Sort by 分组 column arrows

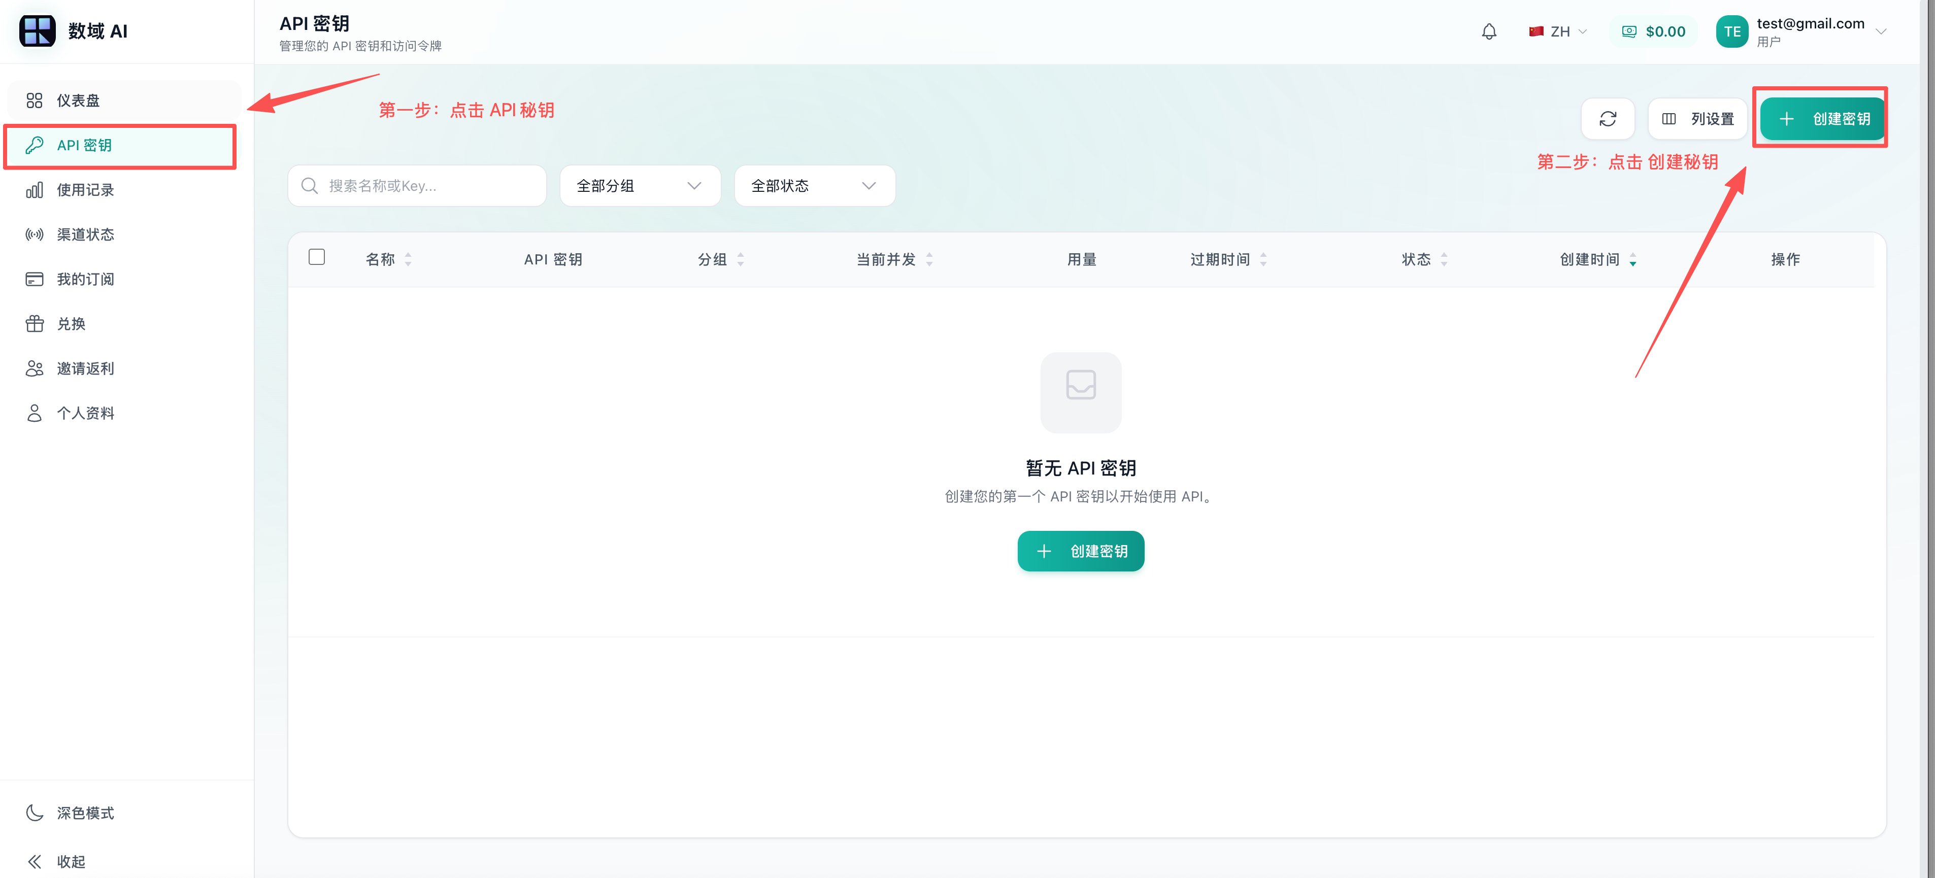point(741,259)
